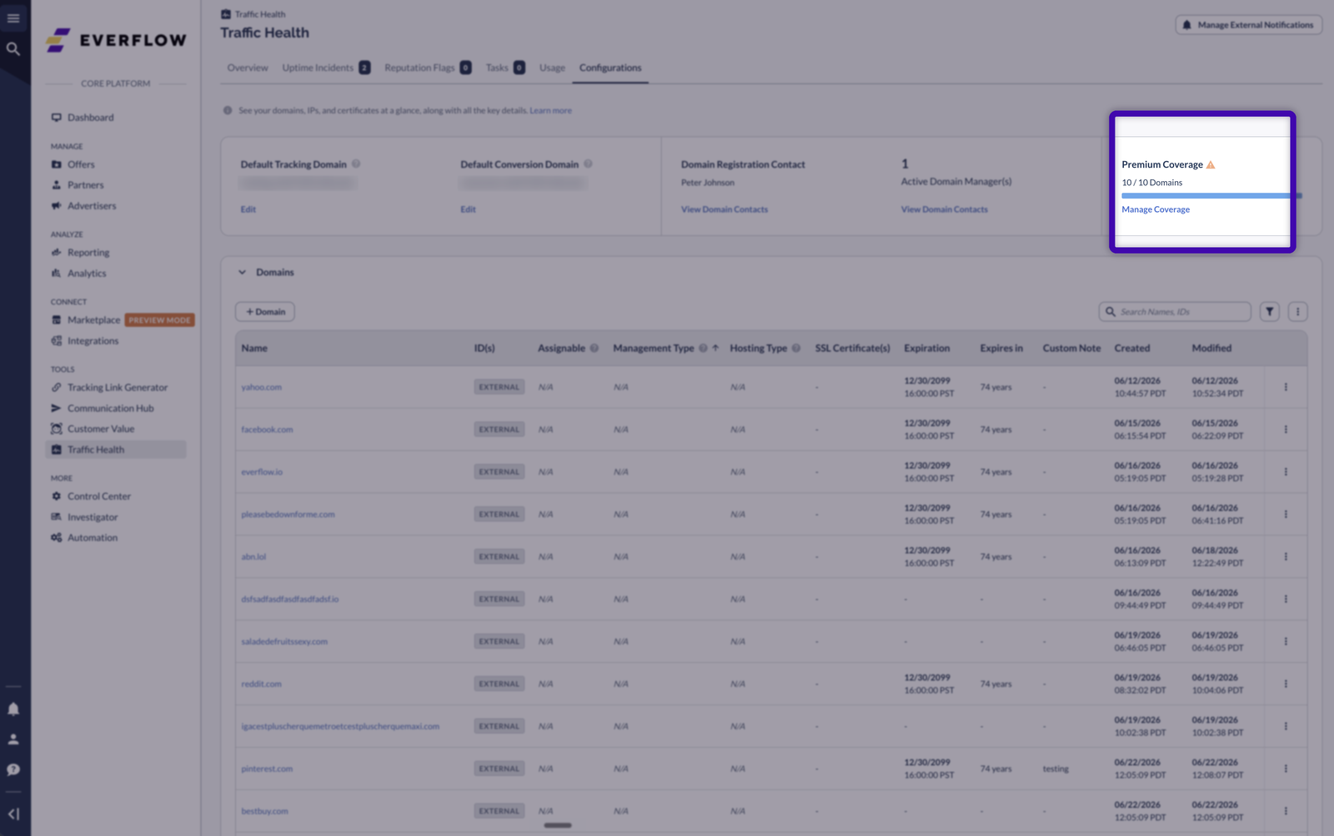Open Marketplace in sidebar
The image size is (1334, 836).
click(x=93, y=320)
